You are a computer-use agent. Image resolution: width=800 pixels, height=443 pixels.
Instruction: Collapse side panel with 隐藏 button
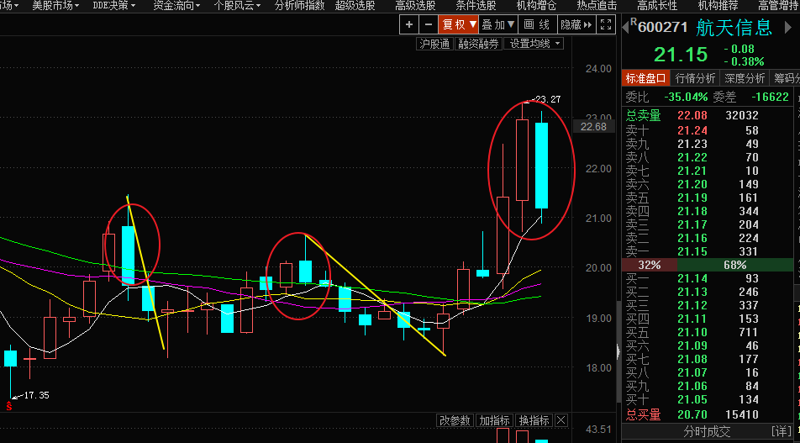click(x=576, y=24)
